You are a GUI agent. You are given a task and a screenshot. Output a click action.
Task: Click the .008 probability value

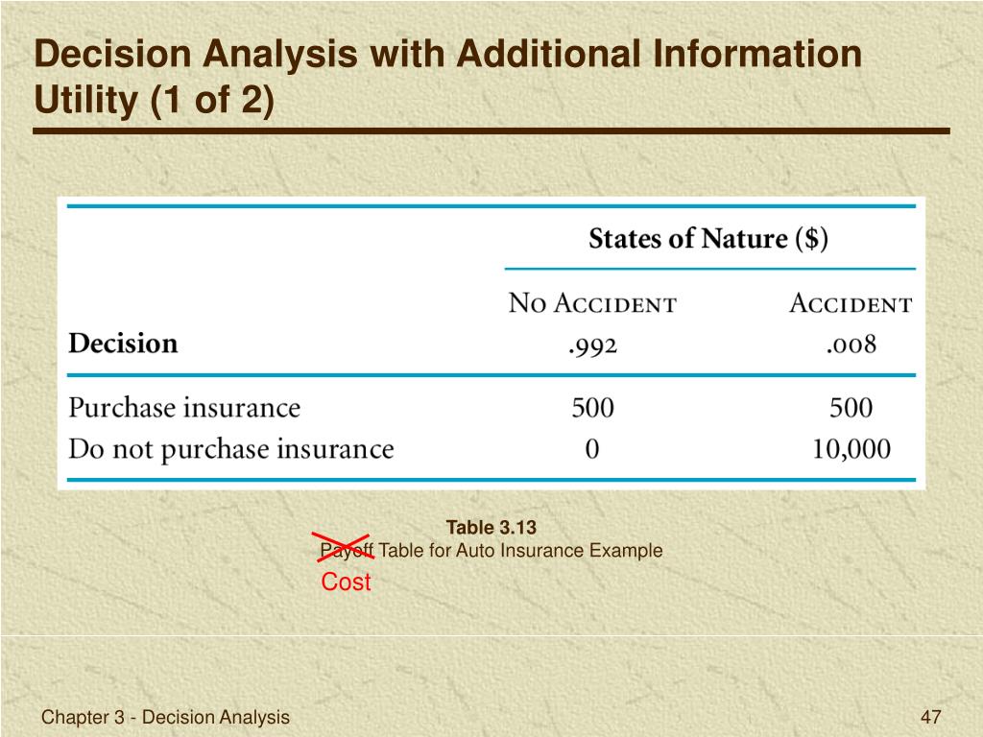(851, 345)
